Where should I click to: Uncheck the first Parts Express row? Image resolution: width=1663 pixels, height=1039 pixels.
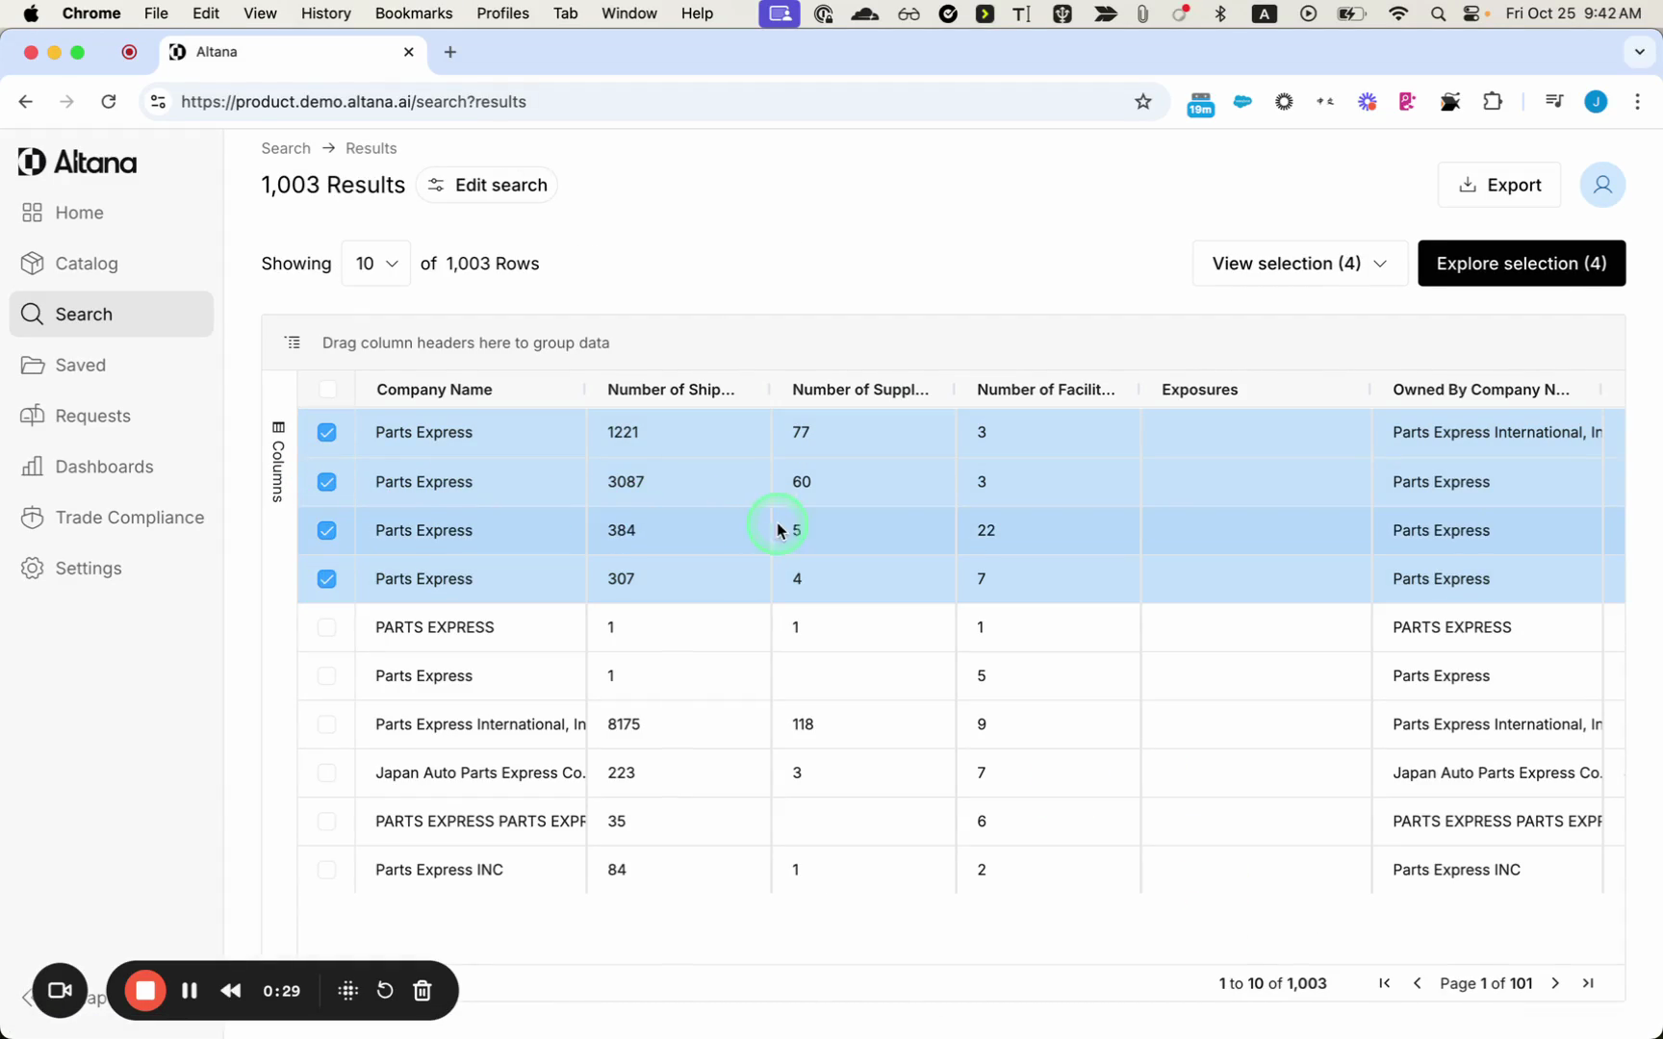click(327, 433)
